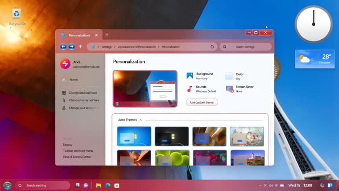This screenshot has height=191, width=339.
Task: Open Change desktop icons
Action: (x=83, y=92)
